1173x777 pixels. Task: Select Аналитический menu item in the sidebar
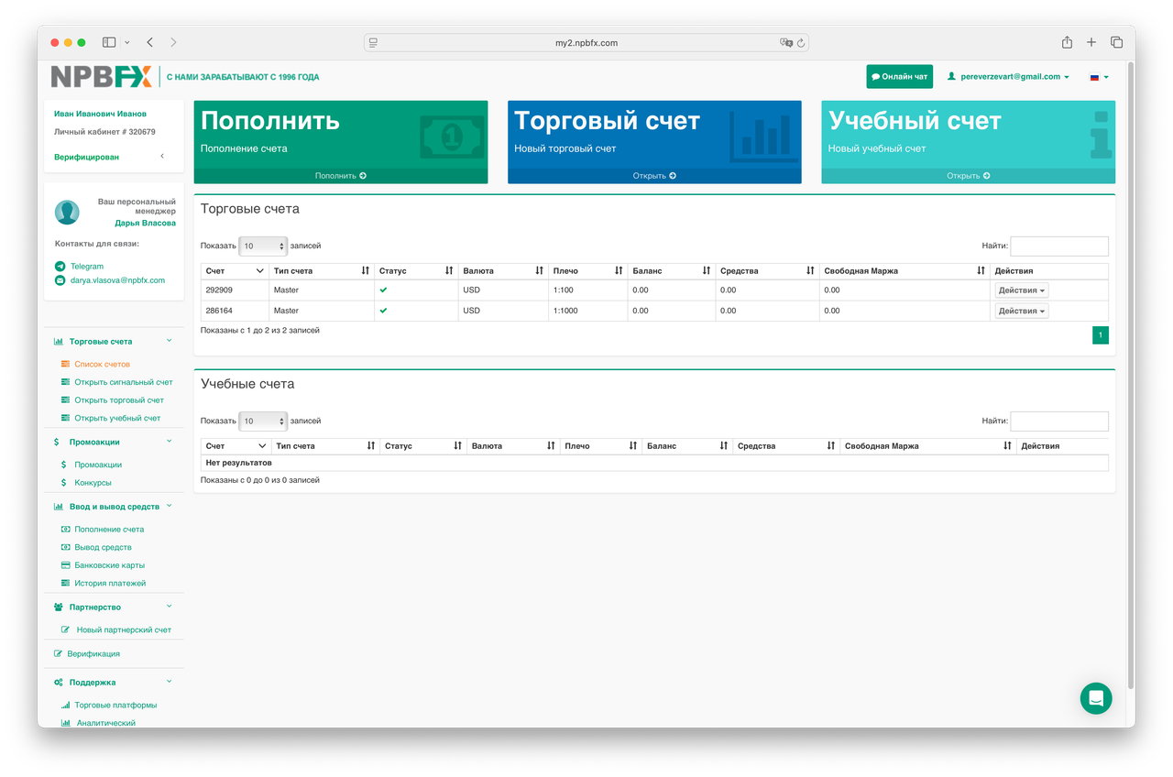[x=106, y=723]
